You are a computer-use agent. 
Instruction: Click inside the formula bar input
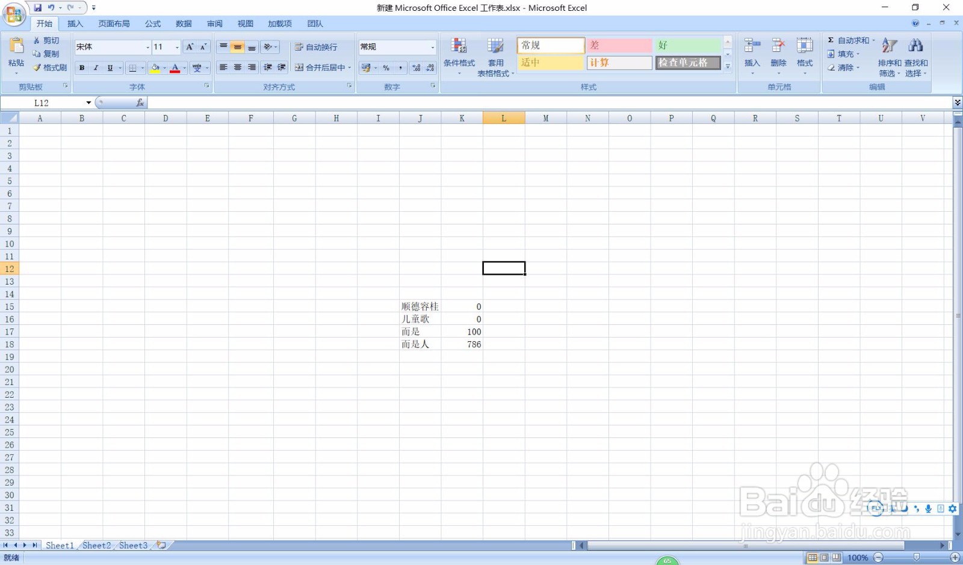tap(549, 103)
